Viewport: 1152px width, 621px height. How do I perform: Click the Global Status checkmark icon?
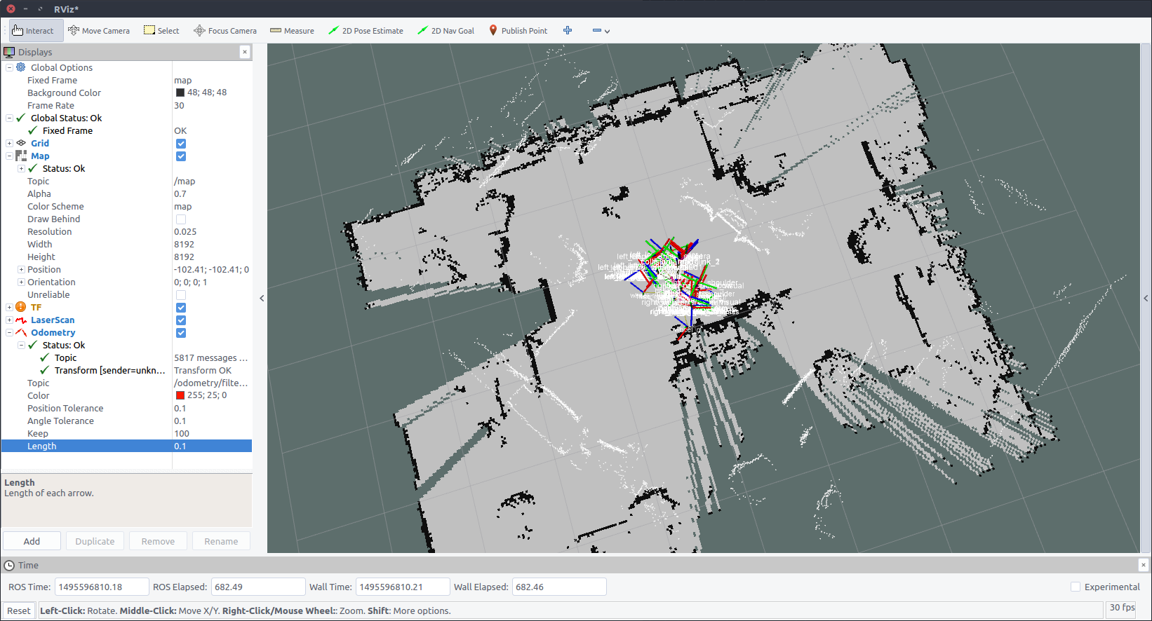[x=21, y=118]
